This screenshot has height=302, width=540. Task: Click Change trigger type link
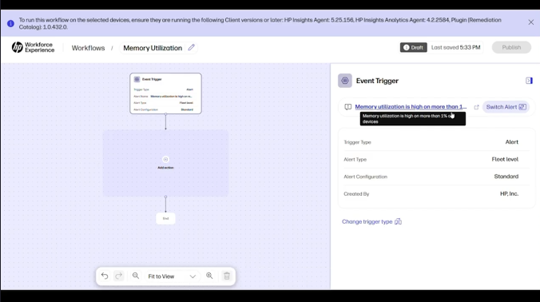(x=371, y=221)
